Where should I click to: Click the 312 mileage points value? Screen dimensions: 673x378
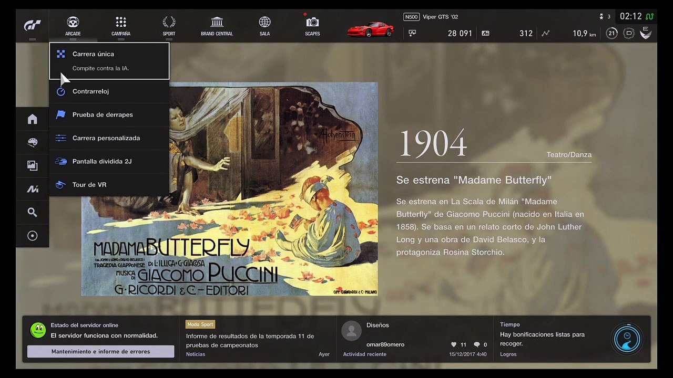pos(526,33)
